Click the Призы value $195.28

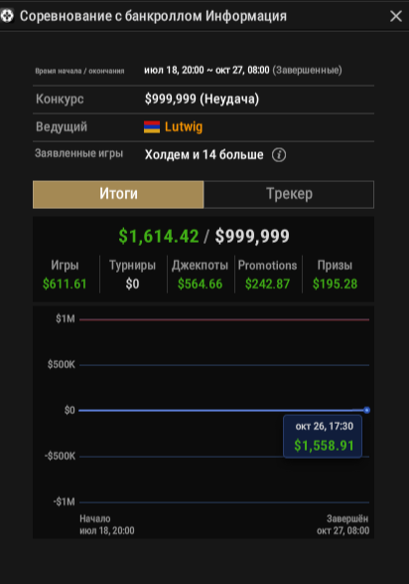[335, 284]
